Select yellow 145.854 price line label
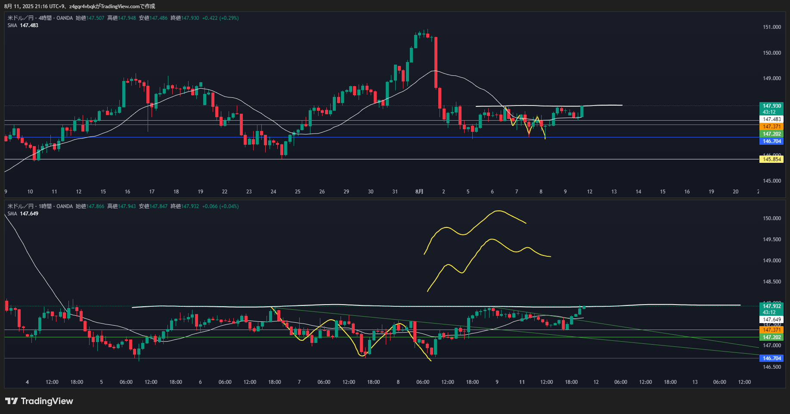790x414 pixels. [771, 159]
